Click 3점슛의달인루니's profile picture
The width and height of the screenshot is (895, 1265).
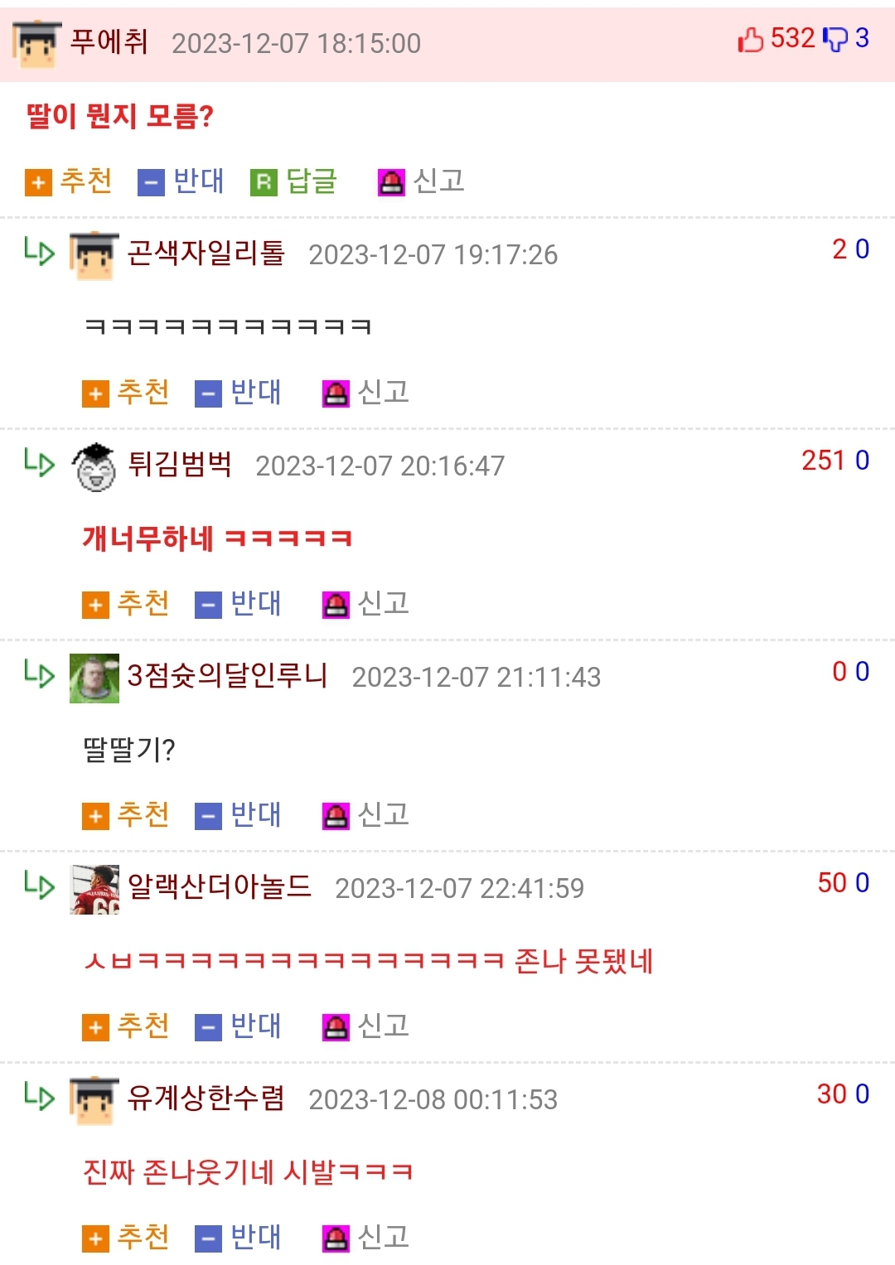pyautogui.click(x=94, y=678)
